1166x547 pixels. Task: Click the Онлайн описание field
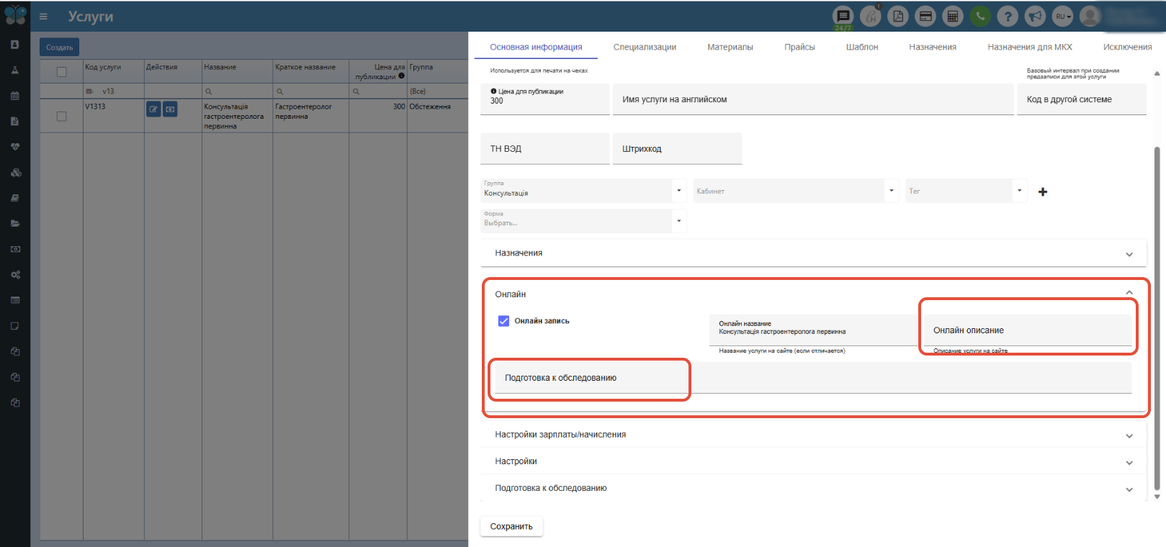coord(1028,330)
